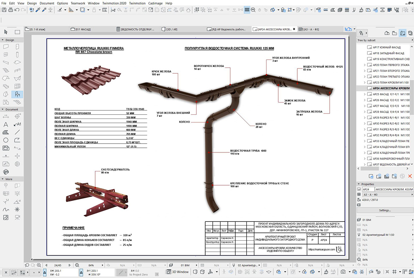Select the Door tool
This screenshot has width=414, height=278.
(x=17, y=47)
